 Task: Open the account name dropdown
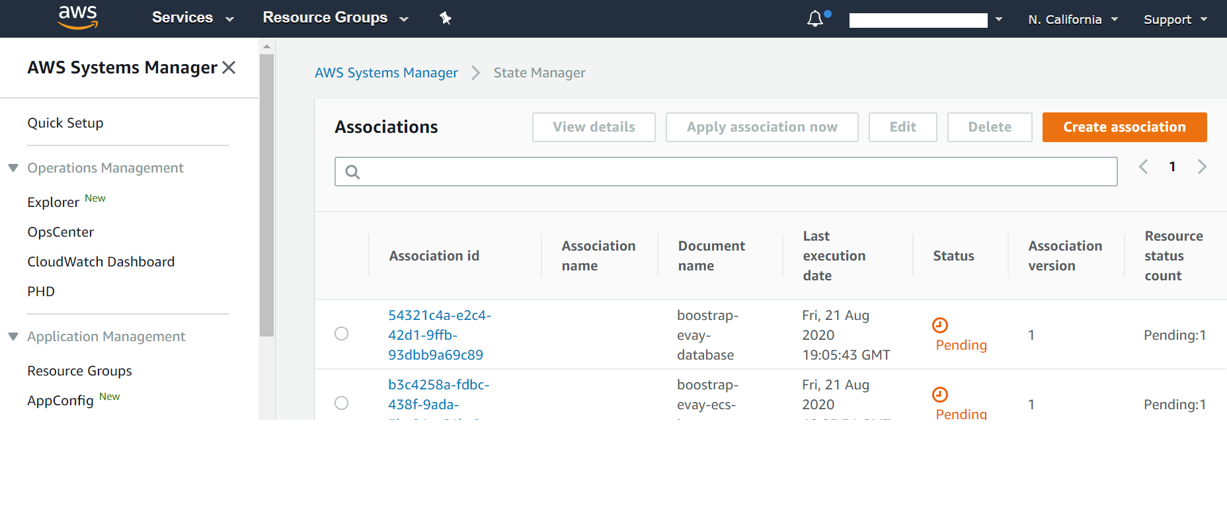point(926,20)
